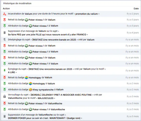Click the 'Date' column header
Viewport: 141px width, 121px height.
pos(136,9)
